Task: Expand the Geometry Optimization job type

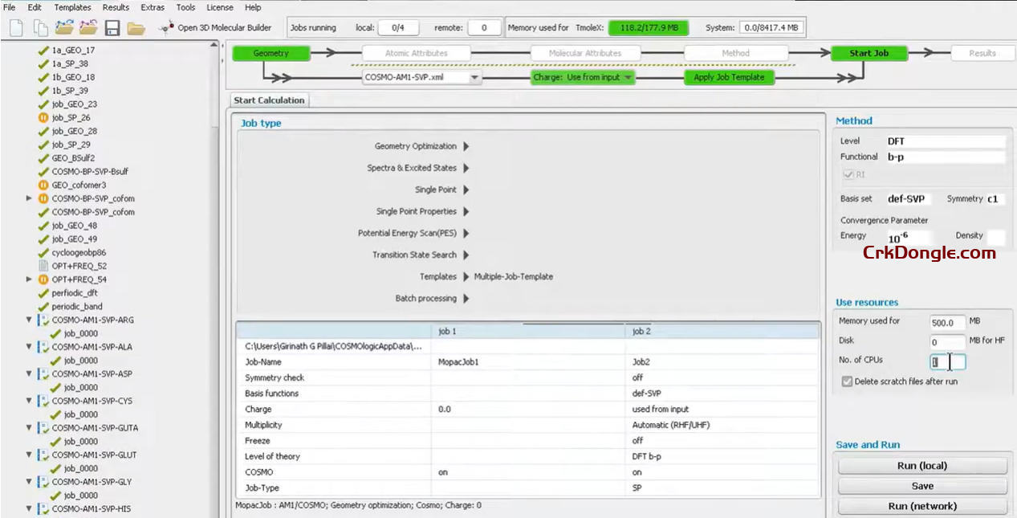Action: pyautogui.click(x=466, y=146)
